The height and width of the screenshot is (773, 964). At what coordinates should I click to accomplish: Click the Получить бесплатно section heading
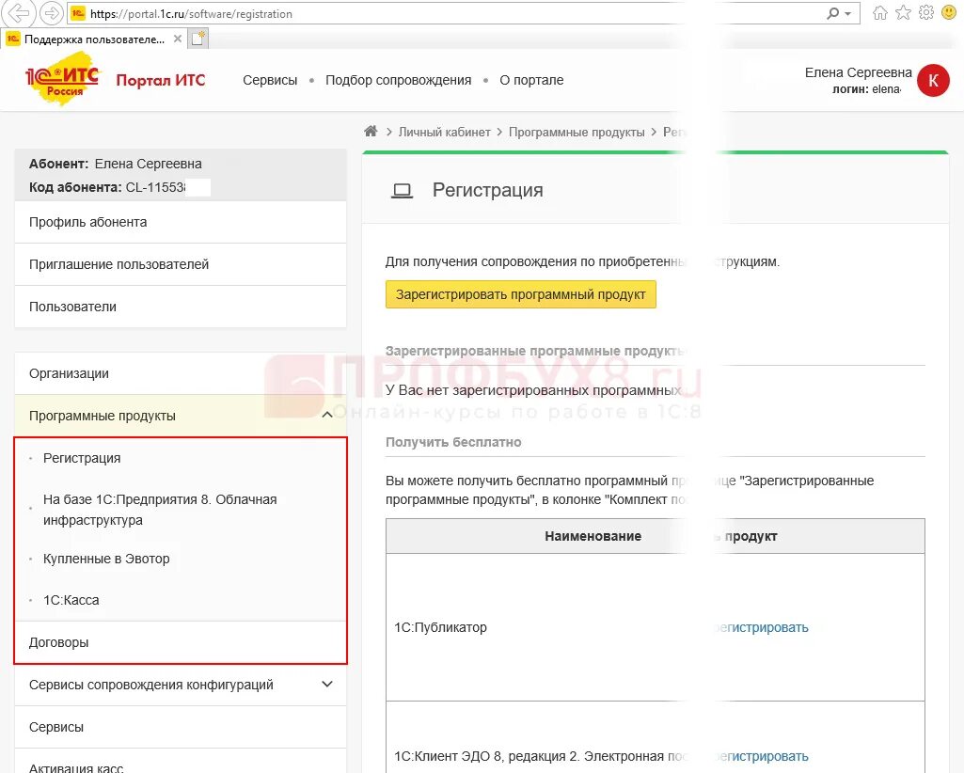(453, 442)
